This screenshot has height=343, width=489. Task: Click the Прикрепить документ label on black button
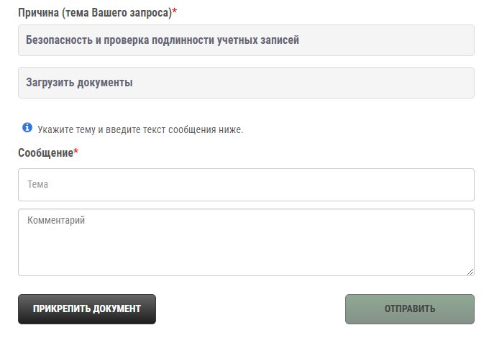pyautogui.click(x=86, y=309)
